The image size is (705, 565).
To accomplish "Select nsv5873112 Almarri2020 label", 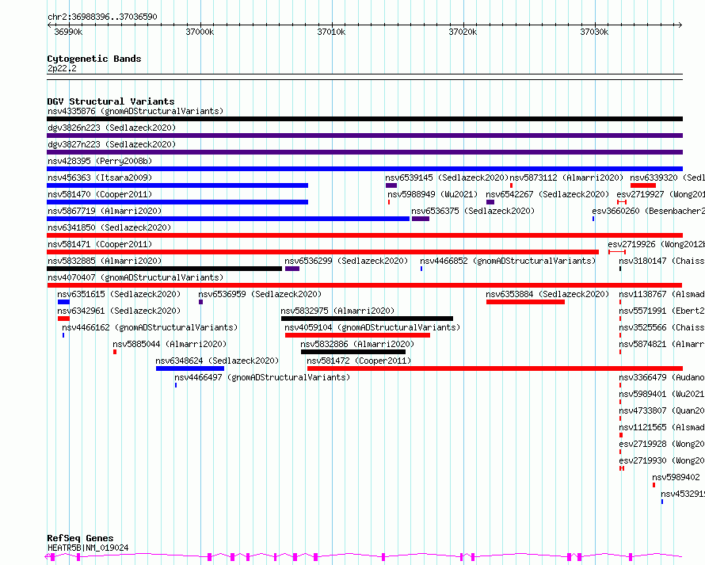I will pyautogui.click(x=566, y=178).
